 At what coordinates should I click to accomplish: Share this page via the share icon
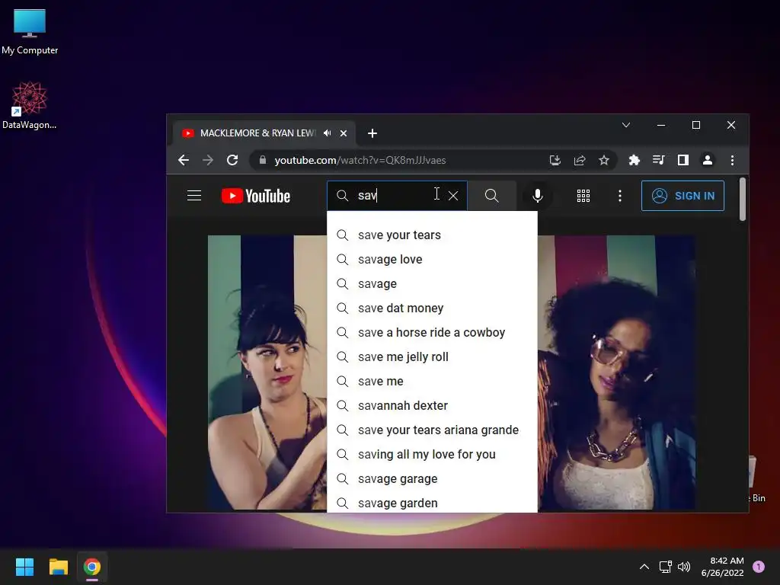pyautogui.click(x=580, y=160)
